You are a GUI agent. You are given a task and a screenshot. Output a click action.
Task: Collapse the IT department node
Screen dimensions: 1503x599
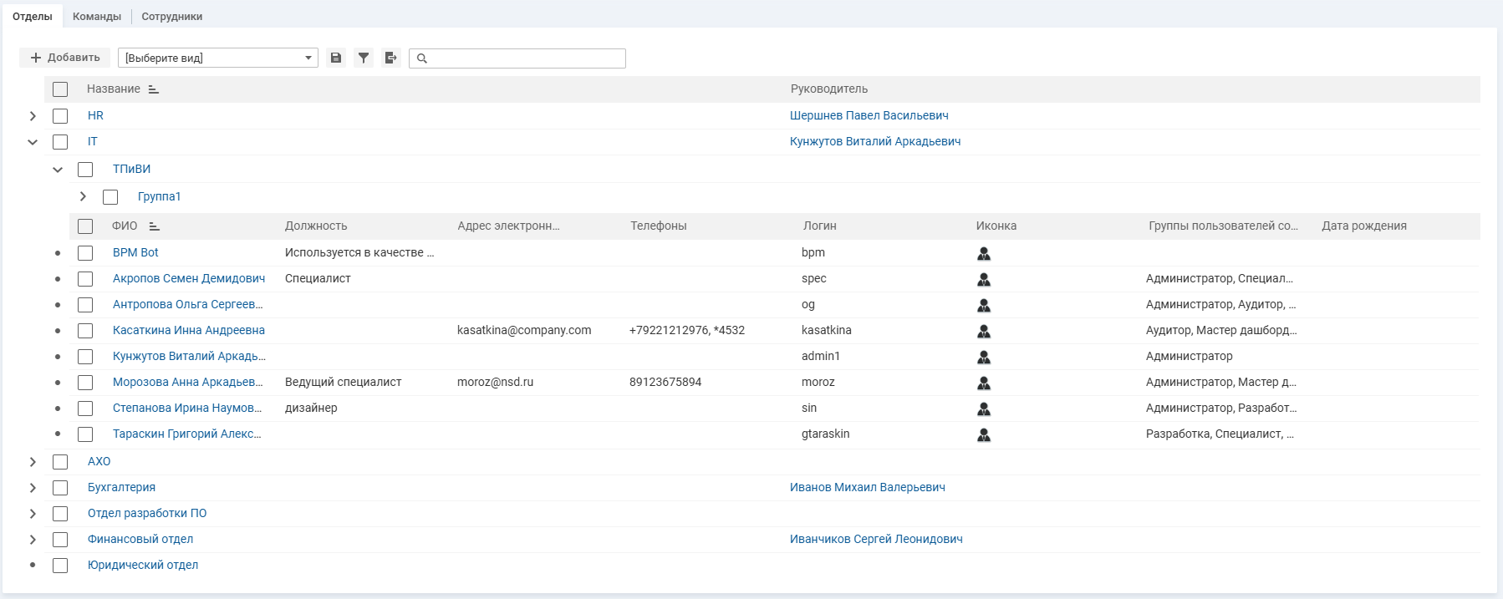pyautogui.click(x=33, y=142)
